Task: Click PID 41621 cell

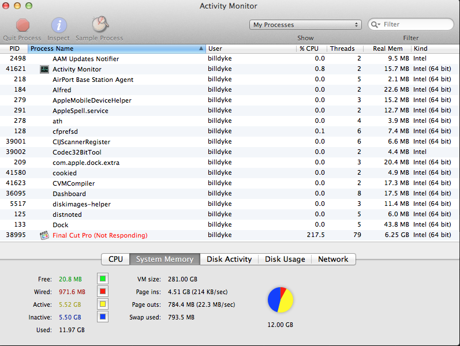Action: (x=16, y=69)
